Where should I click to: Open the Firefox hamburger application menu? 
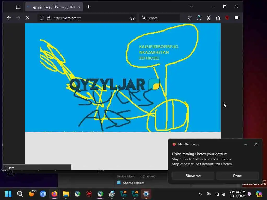tap(236, 18)
